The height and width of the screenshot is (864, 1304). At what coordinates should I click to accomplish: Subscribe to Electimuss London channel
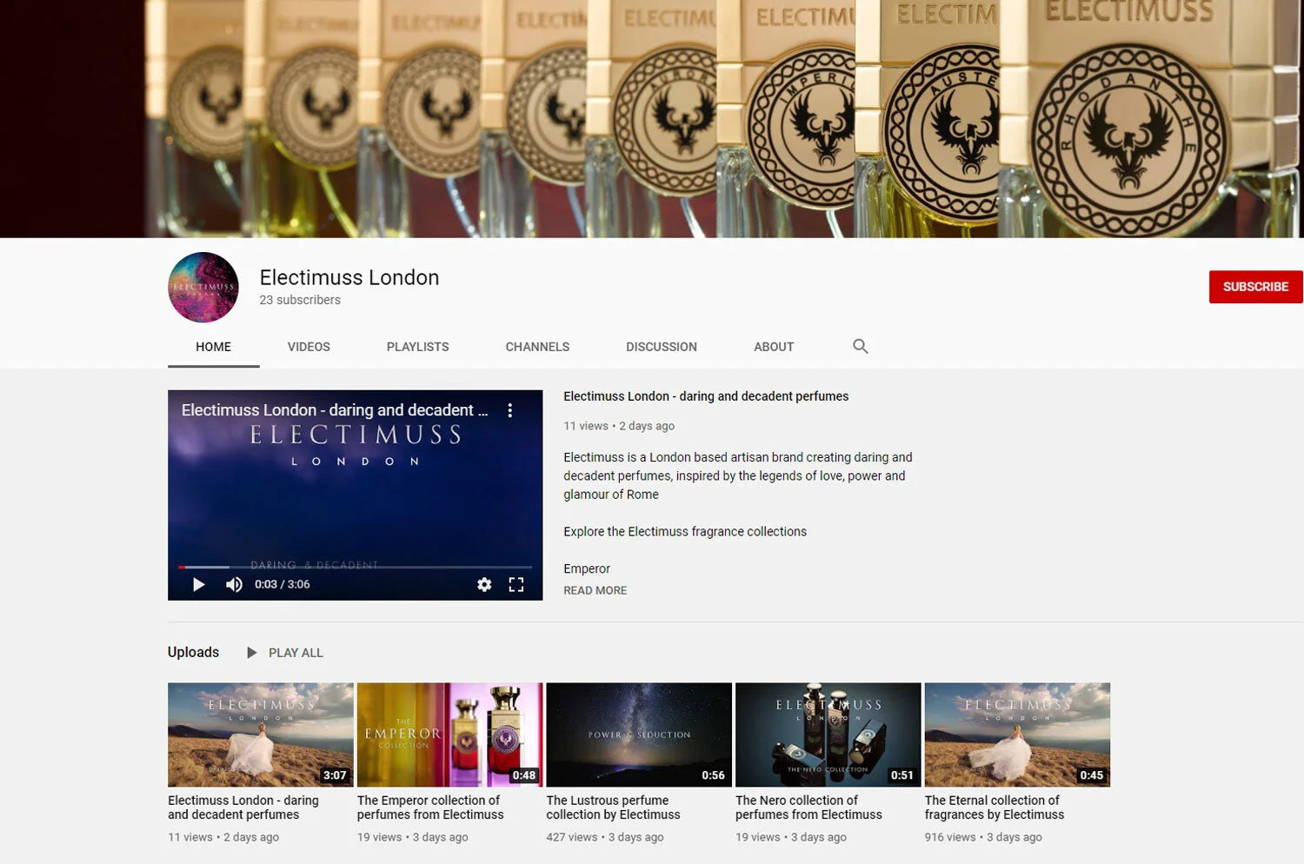click(1255, 287)
